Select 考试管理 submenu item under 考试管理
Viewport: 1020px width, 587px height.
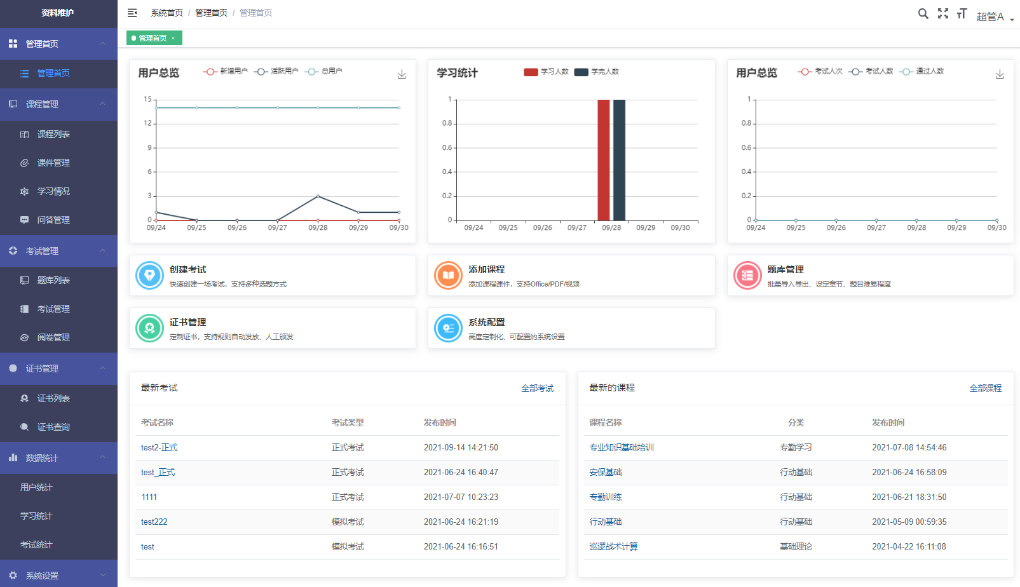(53, 309)
